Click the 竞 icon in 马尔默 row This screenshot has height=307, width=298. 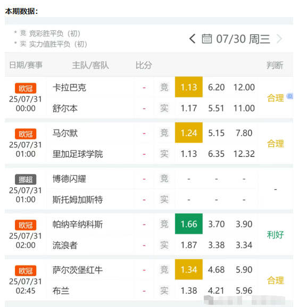tap(164, 132)
